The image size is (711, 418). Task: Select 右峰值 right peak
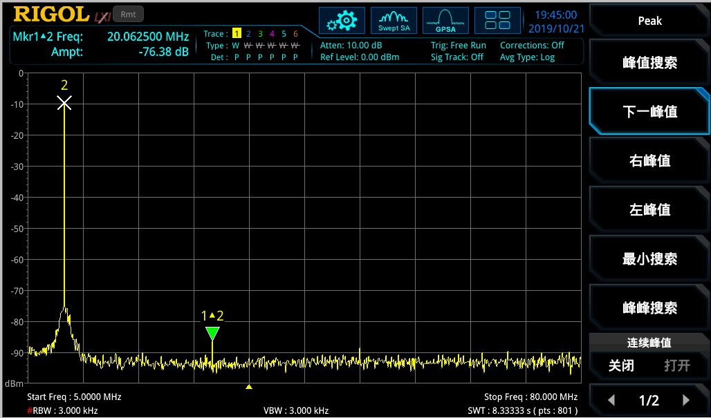[649, 161]
